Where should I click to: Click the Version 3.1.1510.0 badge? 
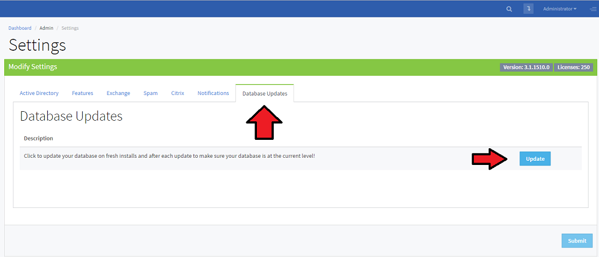[526, 68]
